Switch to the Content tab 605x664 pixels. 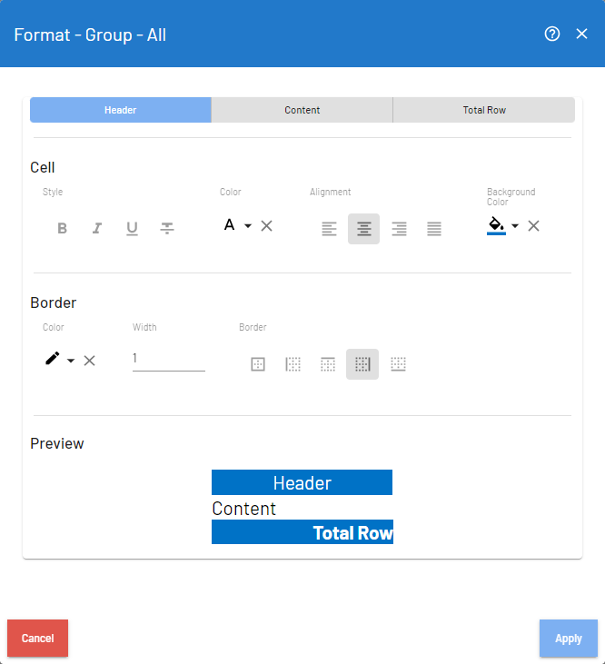tap(302, 110)
